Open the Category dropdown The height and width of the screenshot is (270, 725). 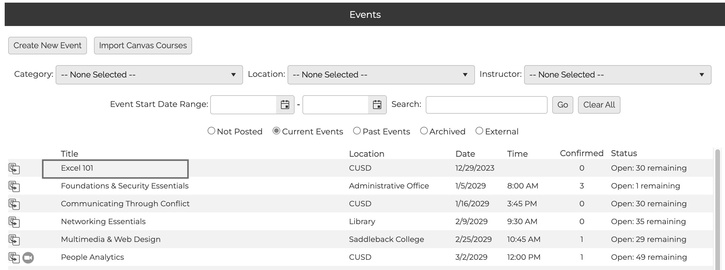tap(149, 75)
